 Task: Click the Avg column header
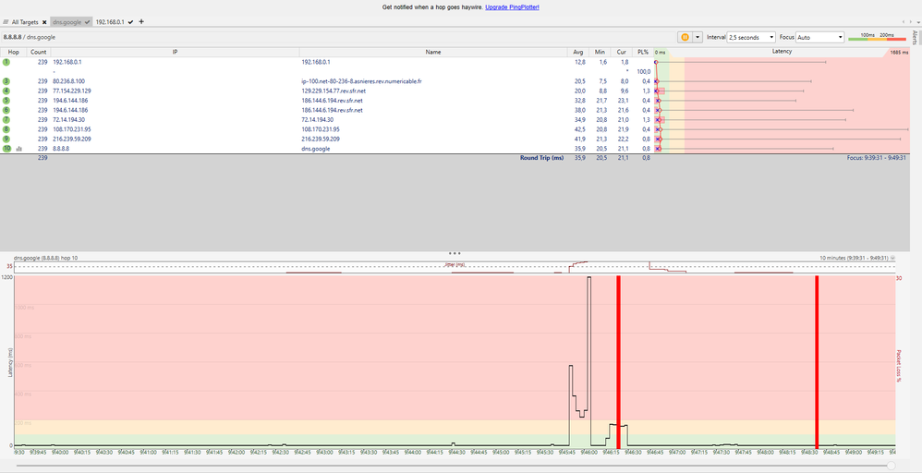coord(577,52)
